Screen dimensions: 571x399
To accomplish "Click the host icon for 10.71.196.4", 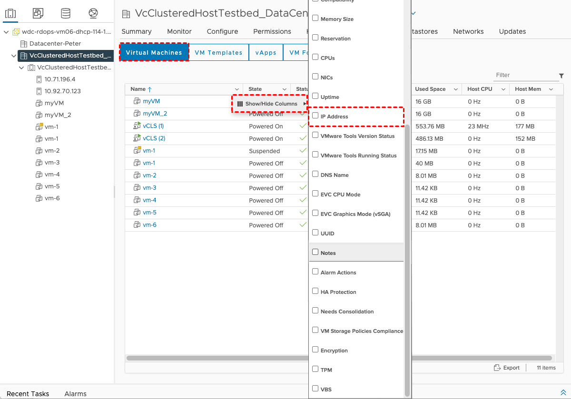I will tap(39, 79).
